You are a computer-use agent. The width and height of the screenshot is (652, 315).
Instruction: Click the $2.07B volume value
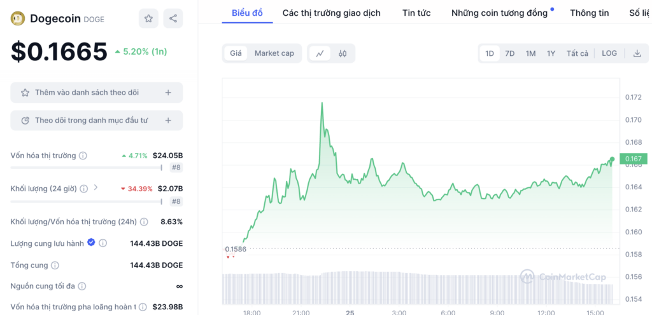[170, 189]
